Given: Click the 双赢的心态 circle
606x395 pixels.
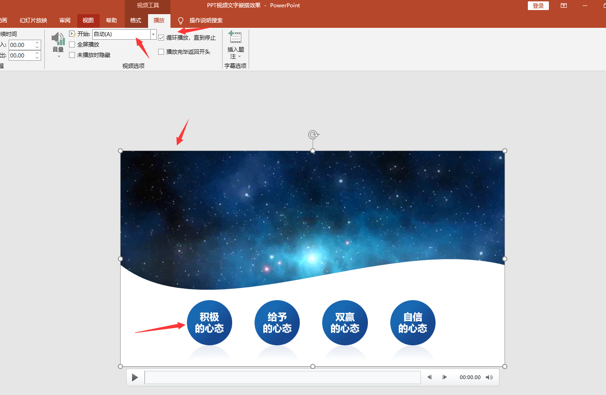Looking at the screenshot, I should (345, 322).
